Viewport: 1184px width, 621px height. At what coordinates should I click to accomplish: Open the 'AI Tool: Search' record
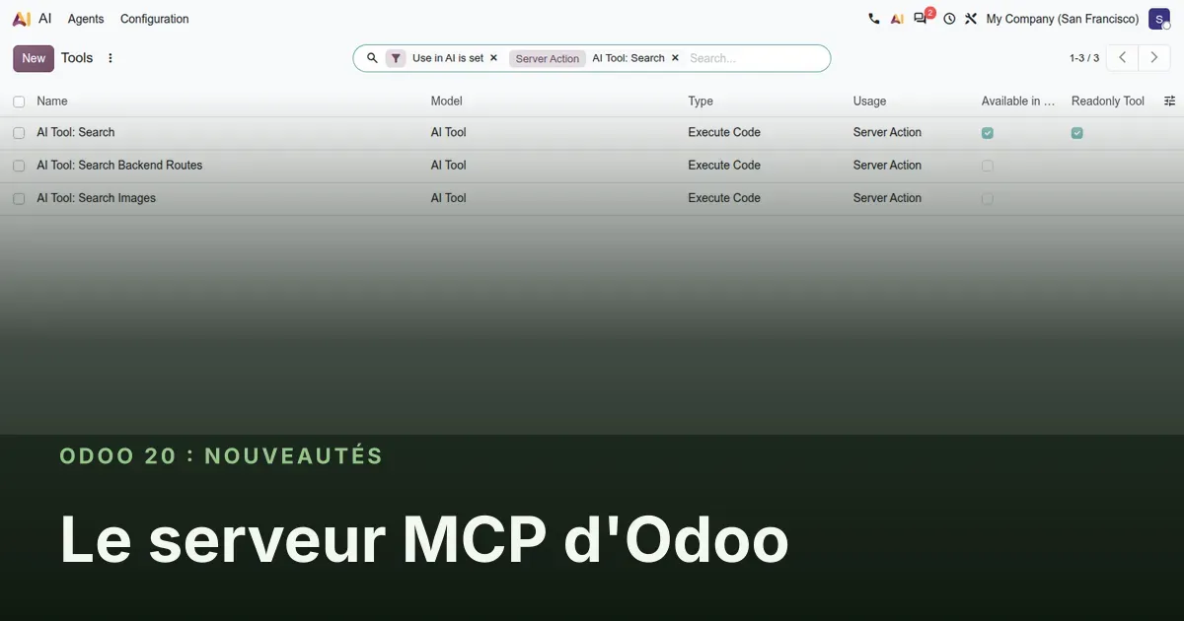(x=76, y=132)
